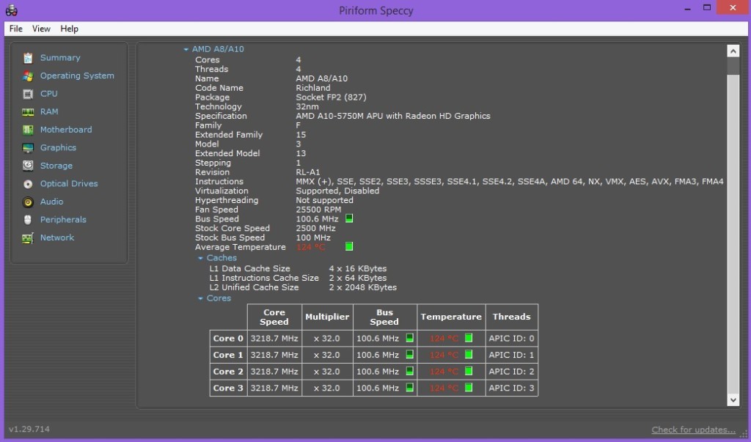The image size is (751, 442).
Task: Open the Help menu
Action: point(69,29)
